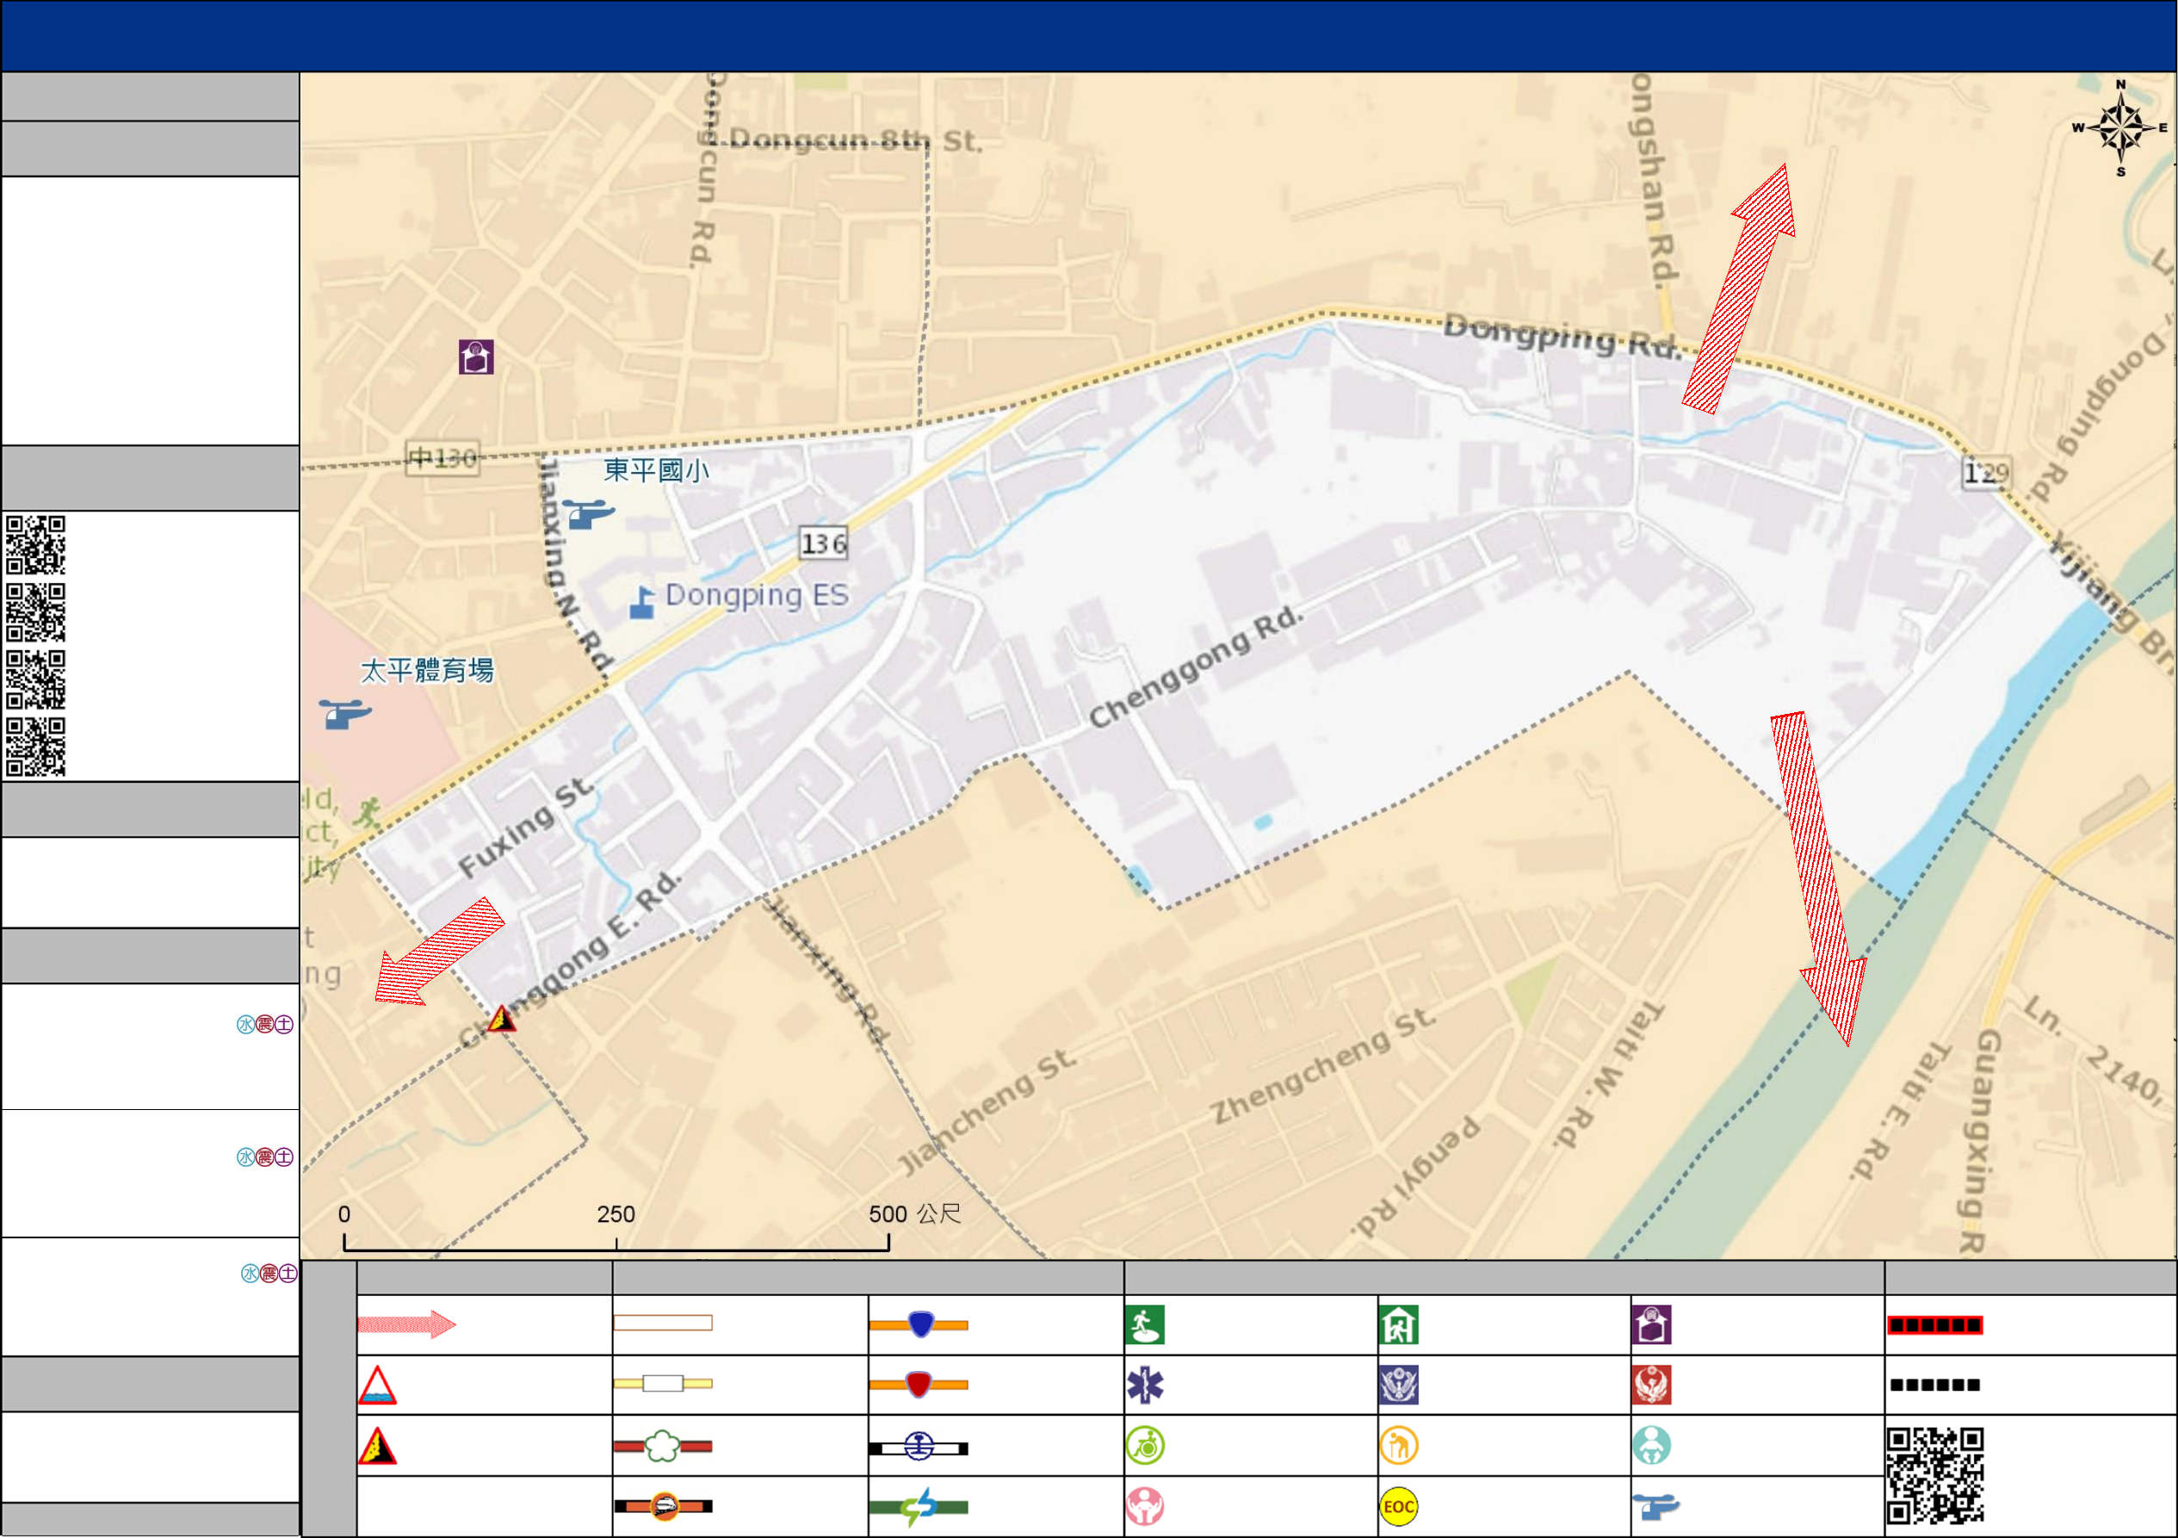Click the south-pointing evacuation arrow by the river
The width and height of the screenshot is (2178, 1538).
pyautogui.click(x=1818, y=878)
